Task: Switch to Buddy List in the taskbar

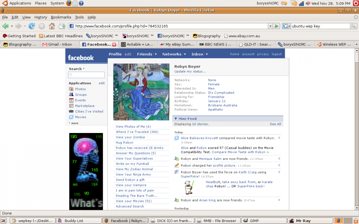Action: click(x=79, y=220)
